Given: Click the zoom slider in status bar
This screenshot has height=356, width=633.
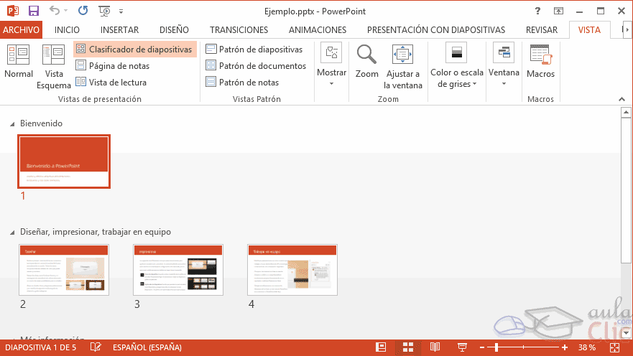Looking at the screenshot, I should 496,347.
